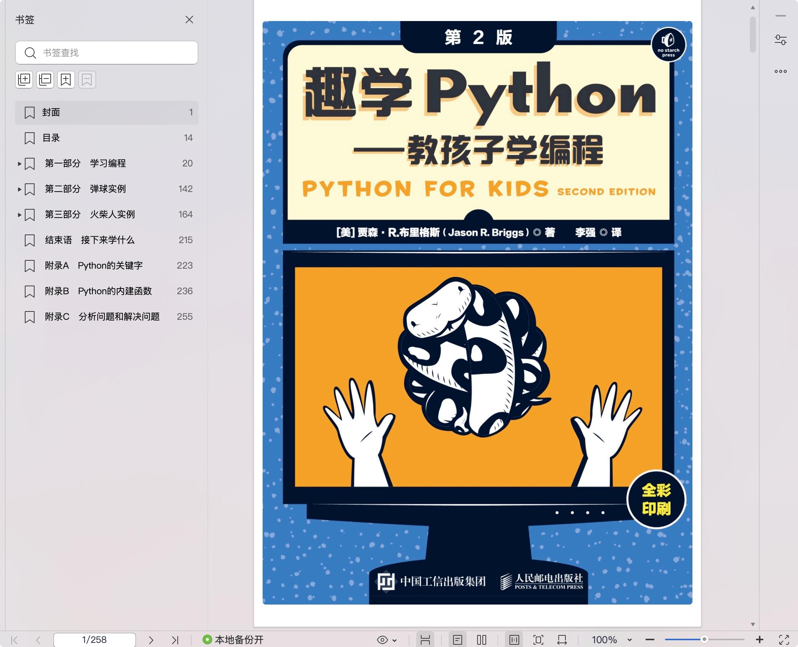
Task: Switch to single page view
Action: tap(458, 640)
